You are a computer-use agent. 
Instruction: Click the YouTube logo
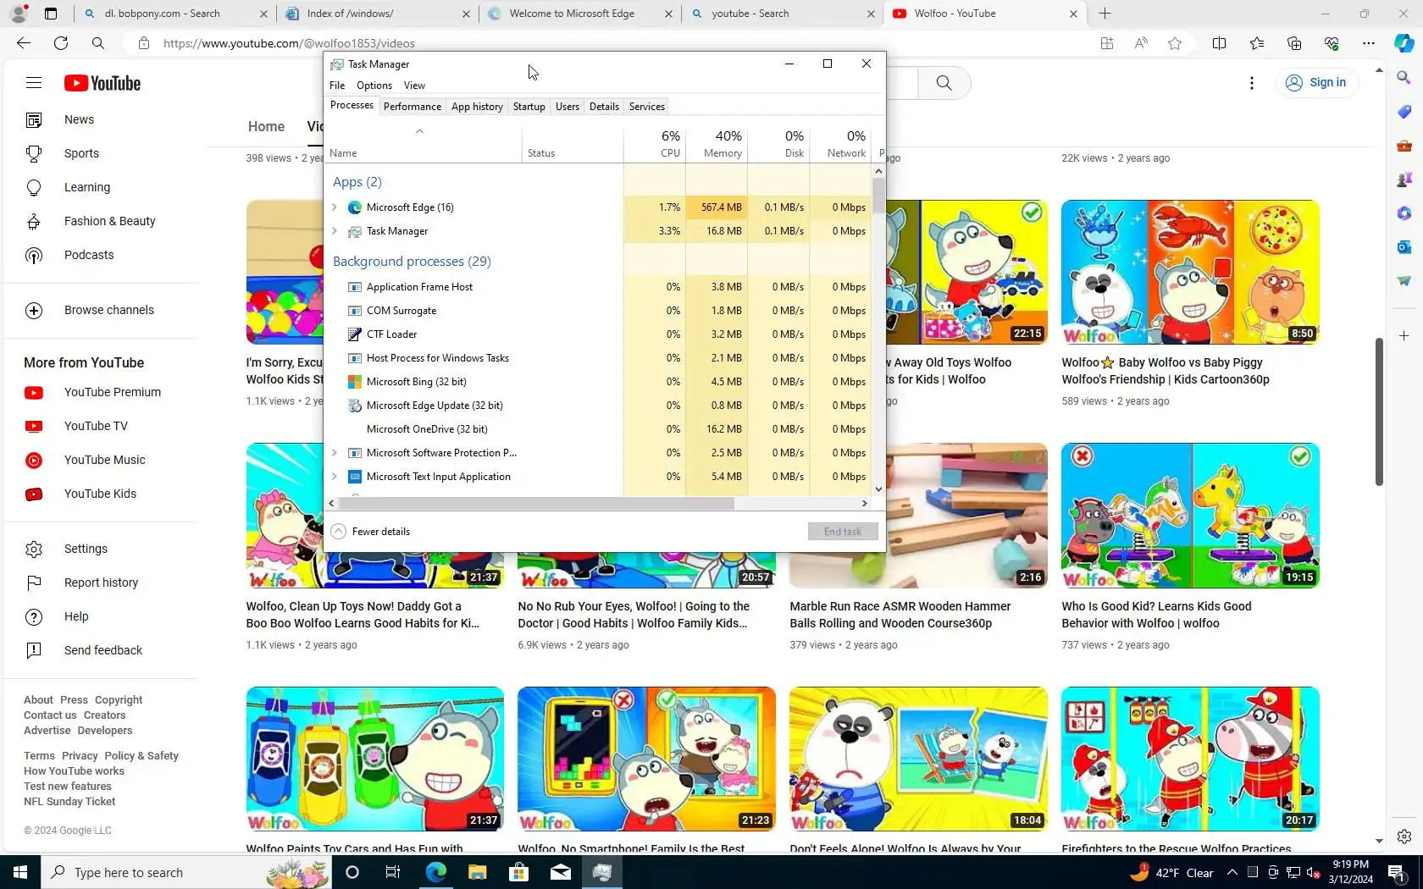(x=102, y=83)
